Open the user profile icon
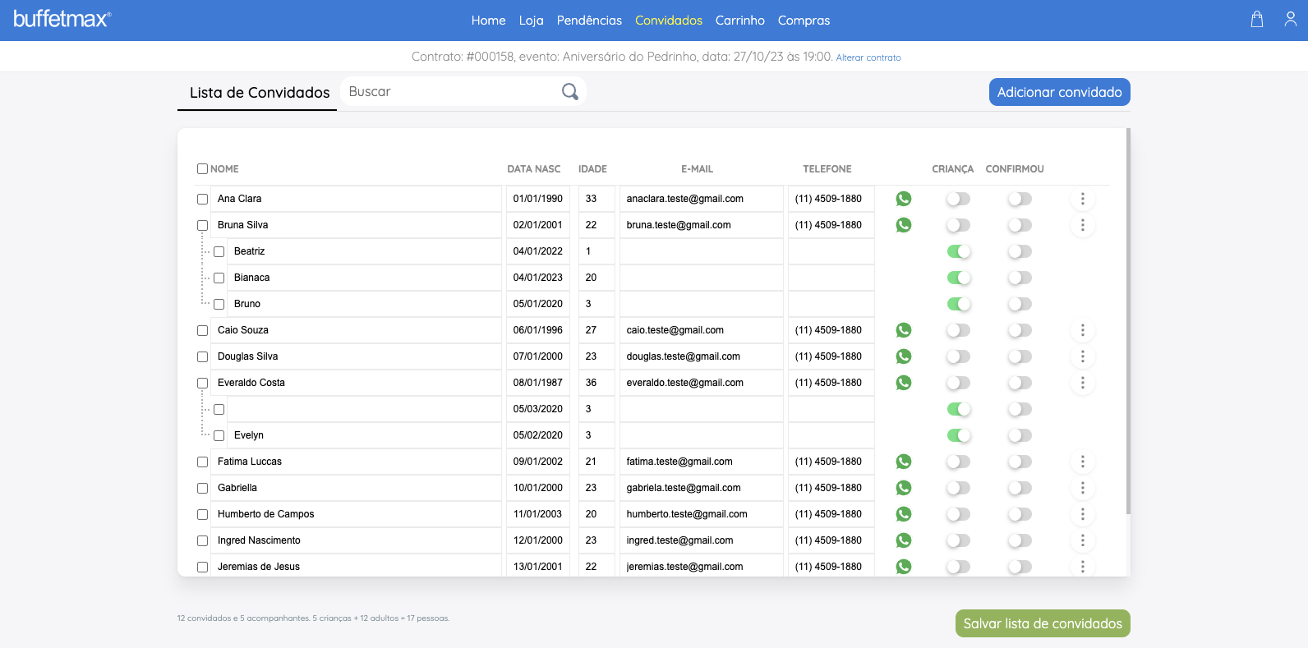This screenshot has width=1308, height=648. pyautogui.click(x=1291, y=20)
